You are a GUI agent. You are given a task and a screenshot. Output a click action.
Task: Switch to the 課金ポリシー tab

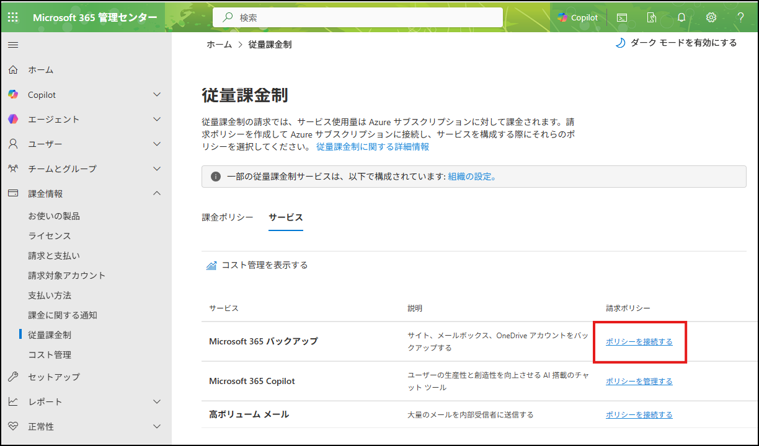pyautogui.click(x=228, y=217)
